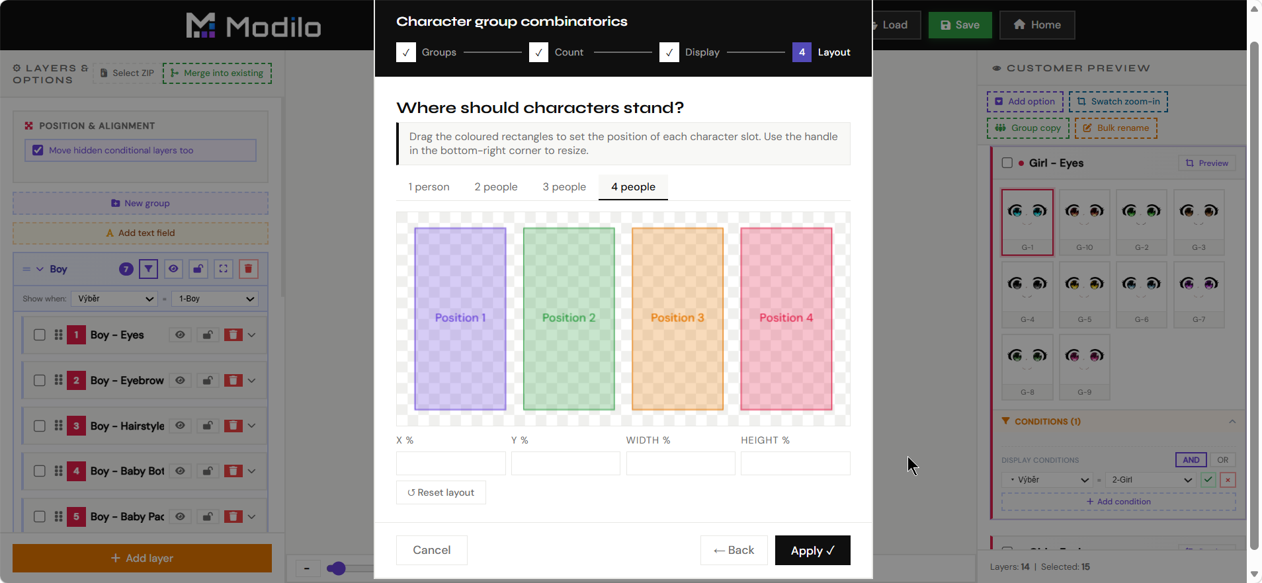Toggle lock on Boy - Hairstyle layer
Viewport: 1262px width, 583px height.
click(207, 426)
